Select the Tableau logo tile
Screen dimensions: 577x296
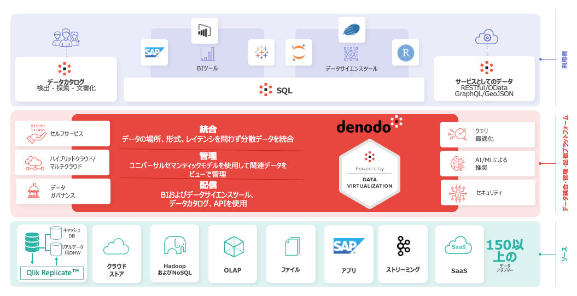click(x=261, y=52)
